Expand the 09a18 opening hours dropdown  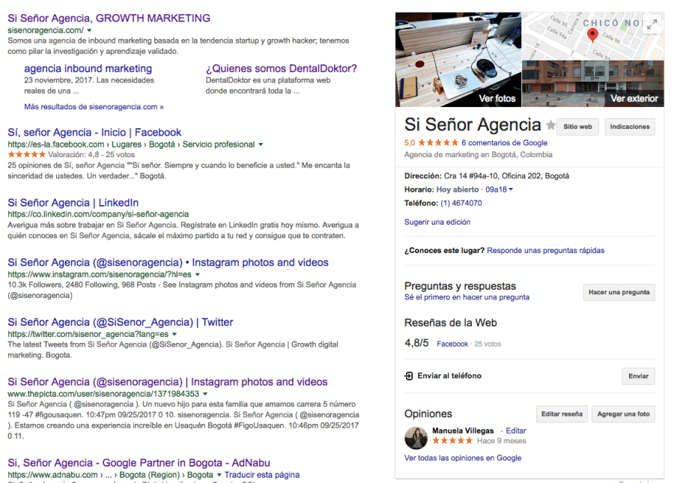coord(499,189)
